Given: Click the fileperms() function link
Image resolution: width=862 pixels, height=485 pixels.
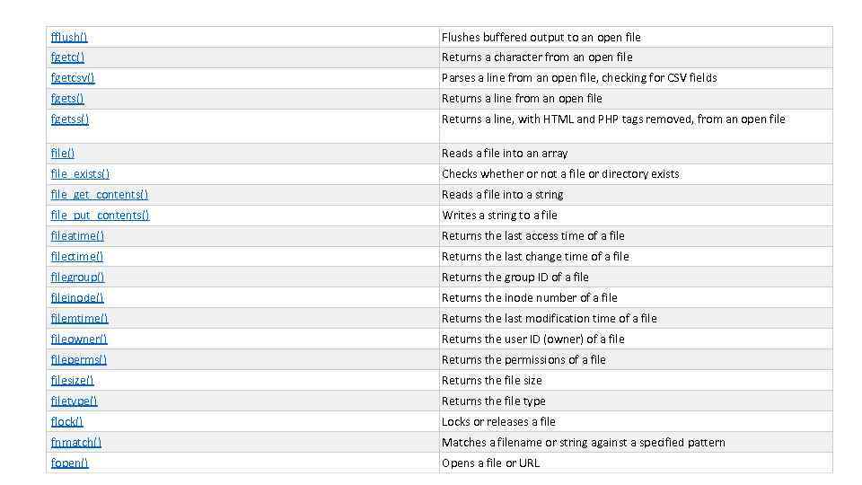Looking at the screenshot, I should (79, 360).
